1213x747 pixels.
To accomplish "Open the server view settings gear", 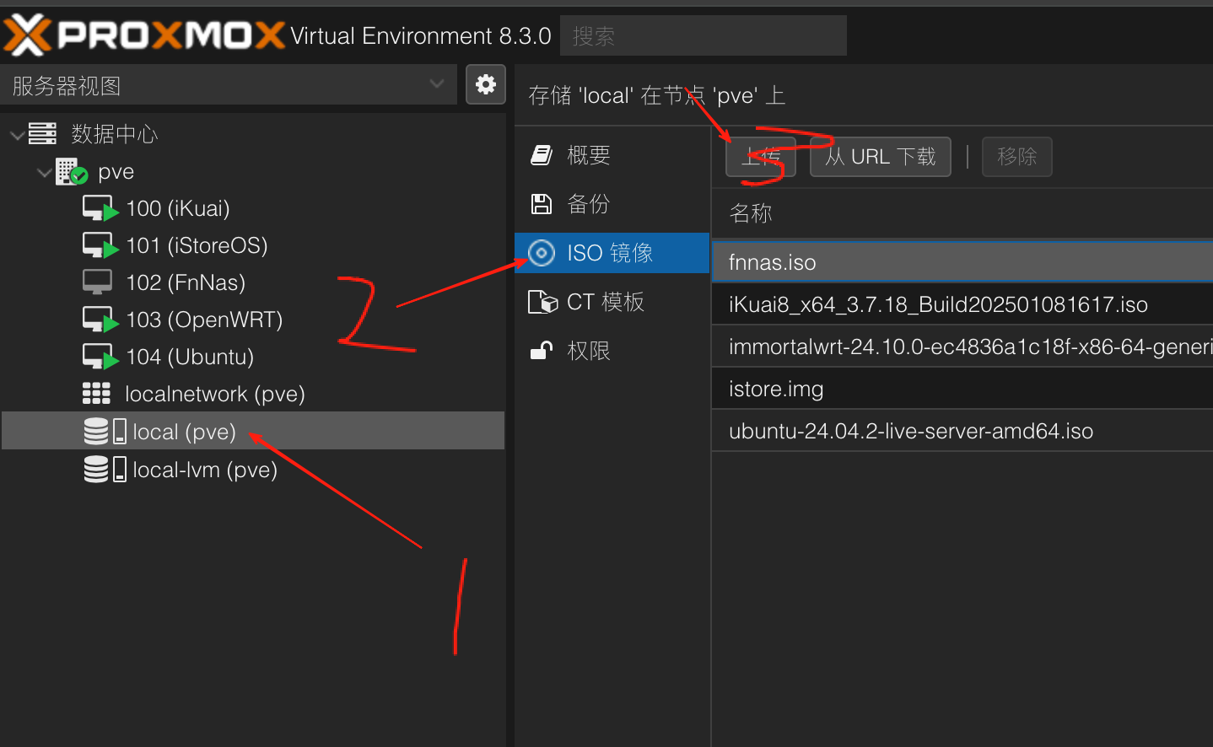I will (x=486, y=84).
